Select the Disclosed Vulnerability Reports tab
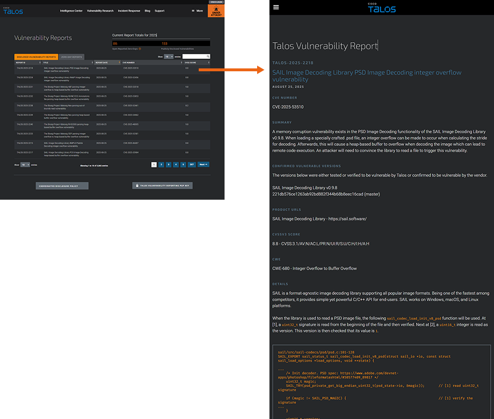 point(36,57)
